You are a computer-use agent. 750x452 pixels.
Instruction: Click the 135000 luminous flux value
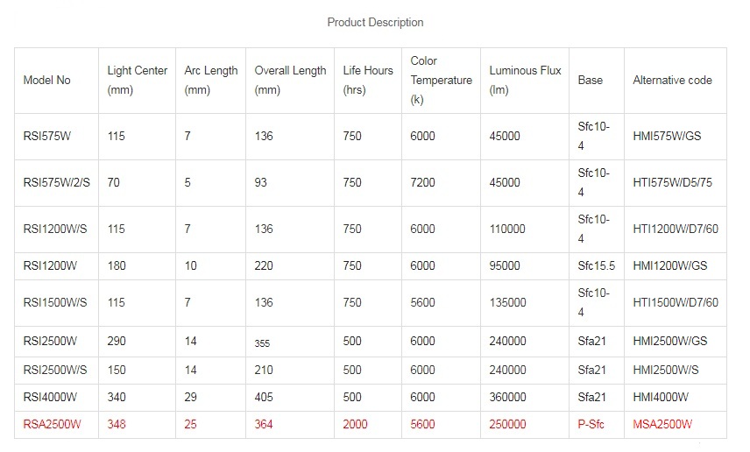(x=507, y=303)
